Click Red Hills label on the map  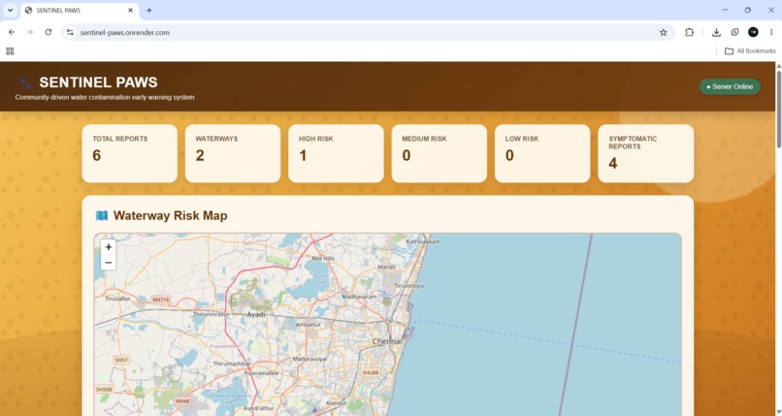click(323, 259)
